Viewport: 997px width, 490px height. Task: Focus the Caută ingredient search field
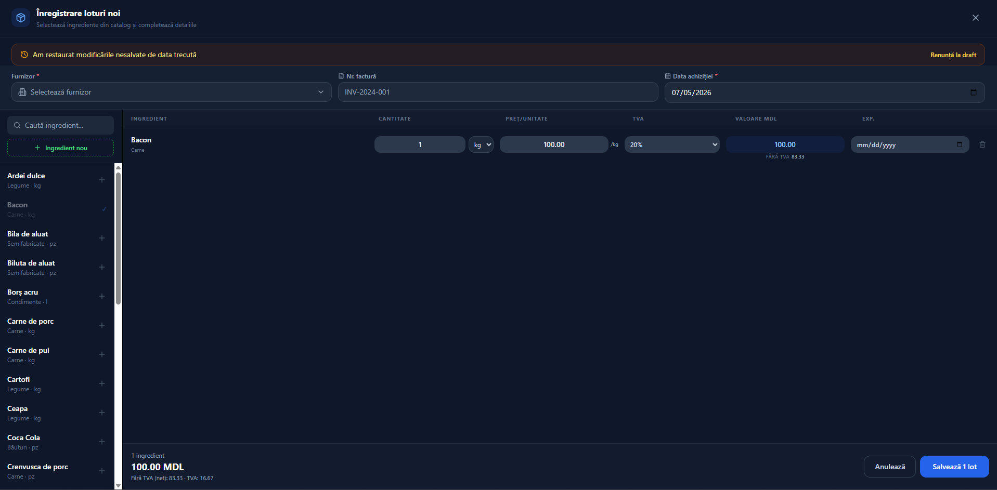tap(60, 125)
